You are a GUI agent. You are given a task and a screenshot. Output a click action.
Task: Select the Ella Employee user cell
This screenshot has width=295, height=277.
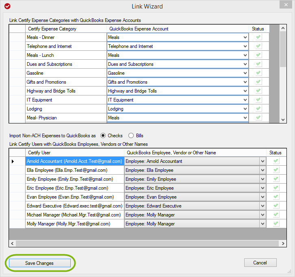click(x=75, y=170)
